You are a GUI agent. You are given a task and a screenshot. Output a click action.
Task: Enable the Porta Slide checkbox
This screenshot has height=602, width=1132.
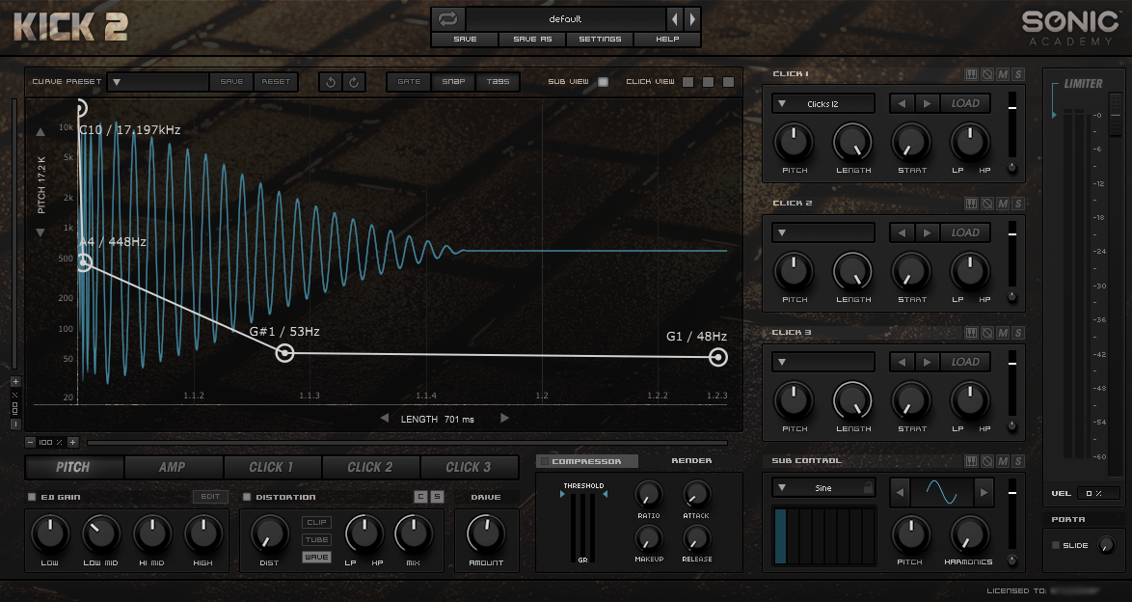point(1056,546)
